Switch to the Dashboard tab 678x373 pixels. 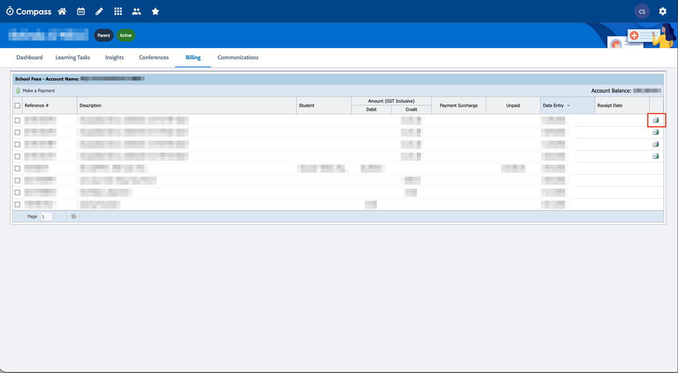(x=29, y=58)
